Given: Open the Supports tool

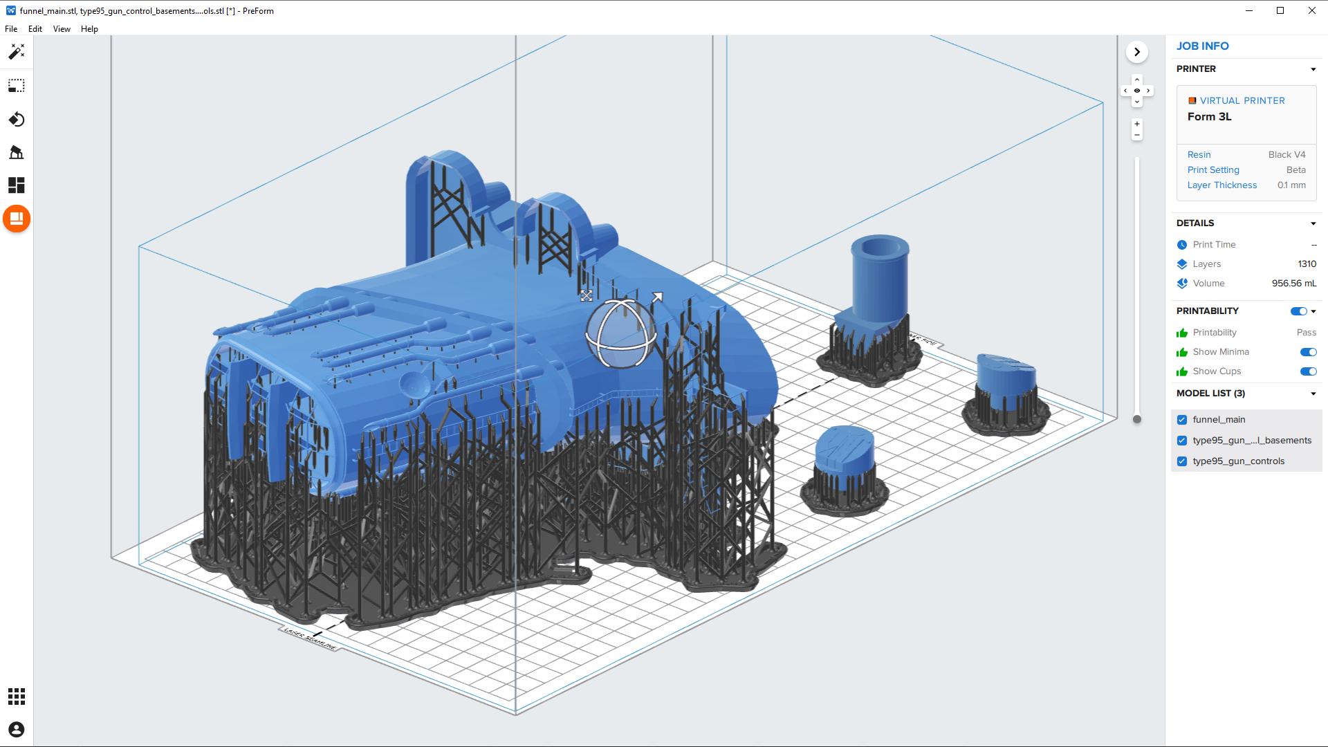Looking at the screenshot, I should coord(17,153).
